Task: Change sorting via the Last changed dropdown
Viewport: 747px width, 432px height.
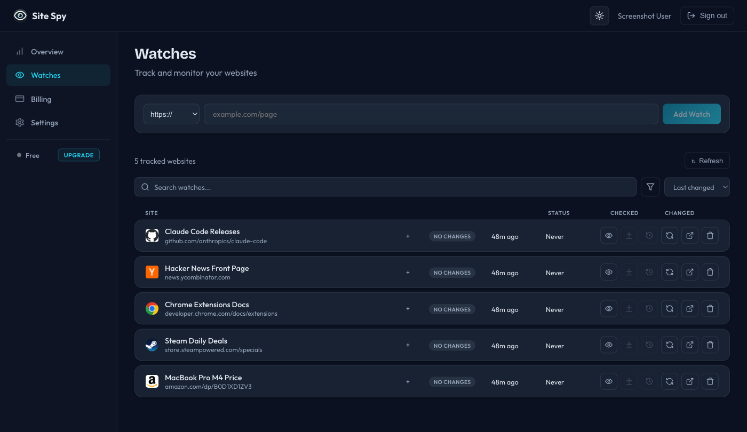Action: [x=697, y=187]
